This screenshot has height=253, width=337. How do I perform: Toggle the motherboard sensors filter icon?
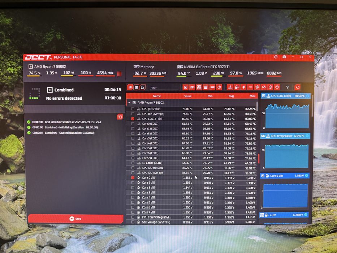tap(199, 87)
